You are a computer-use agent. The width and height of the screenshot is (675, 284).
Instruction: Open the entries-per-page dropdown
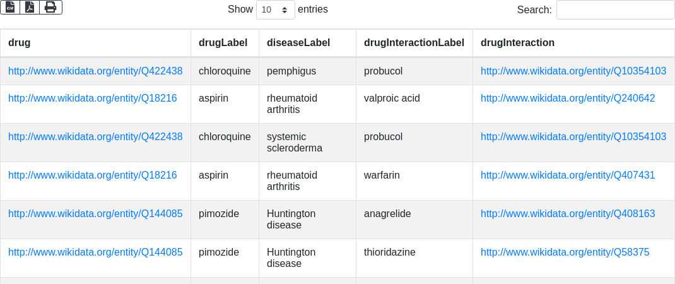275,10
